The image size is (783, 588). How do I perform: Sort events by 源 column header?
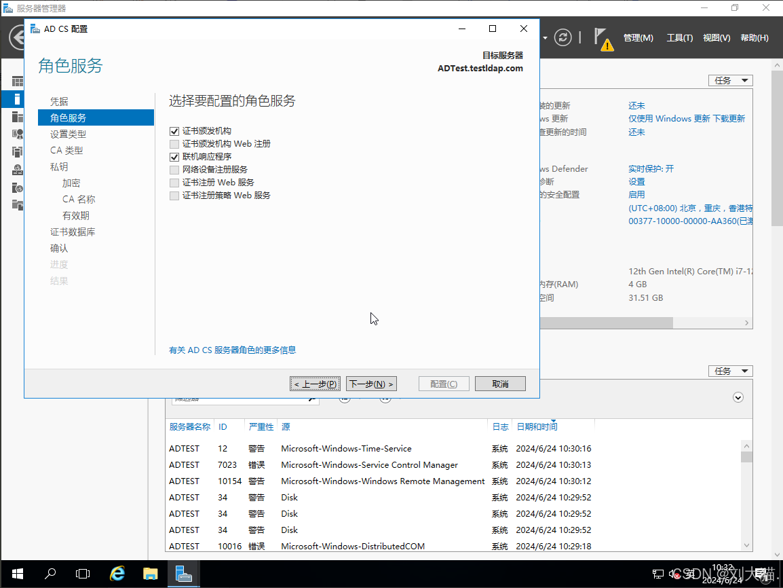click(286, 426)
